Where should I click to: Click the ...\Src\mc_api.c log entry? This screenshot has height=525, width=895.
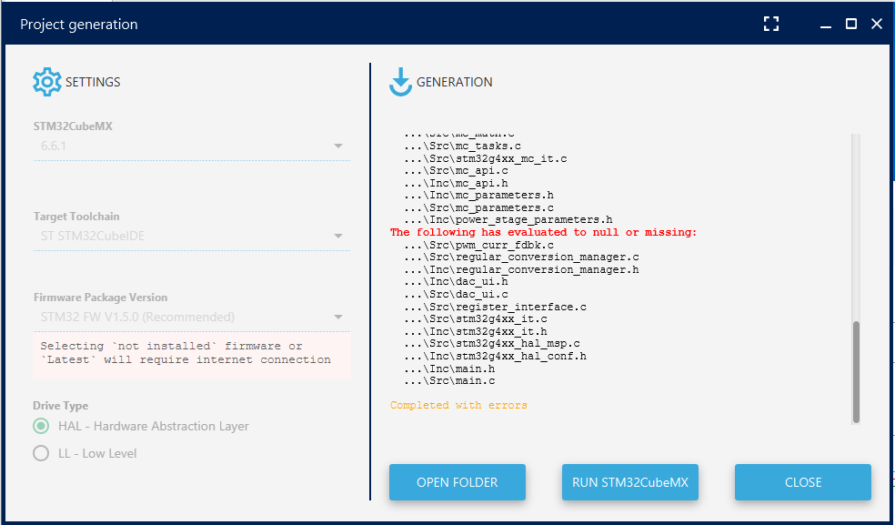click(x=456, y=171)
